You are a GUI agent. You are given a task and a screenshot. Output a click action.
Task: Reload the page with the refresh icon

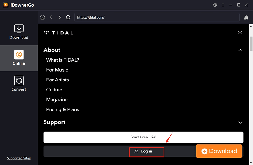68,17
